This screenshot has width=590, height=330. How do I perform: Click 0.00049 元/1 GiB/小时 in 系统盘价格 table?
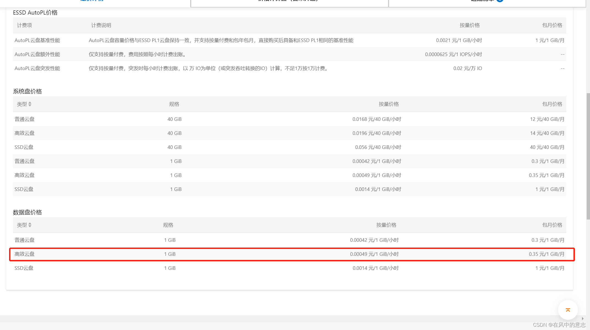click(377, 175)
